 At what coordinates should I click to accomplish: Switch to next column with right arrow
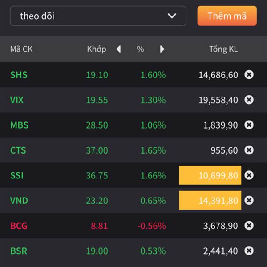[x=162, y=49]
